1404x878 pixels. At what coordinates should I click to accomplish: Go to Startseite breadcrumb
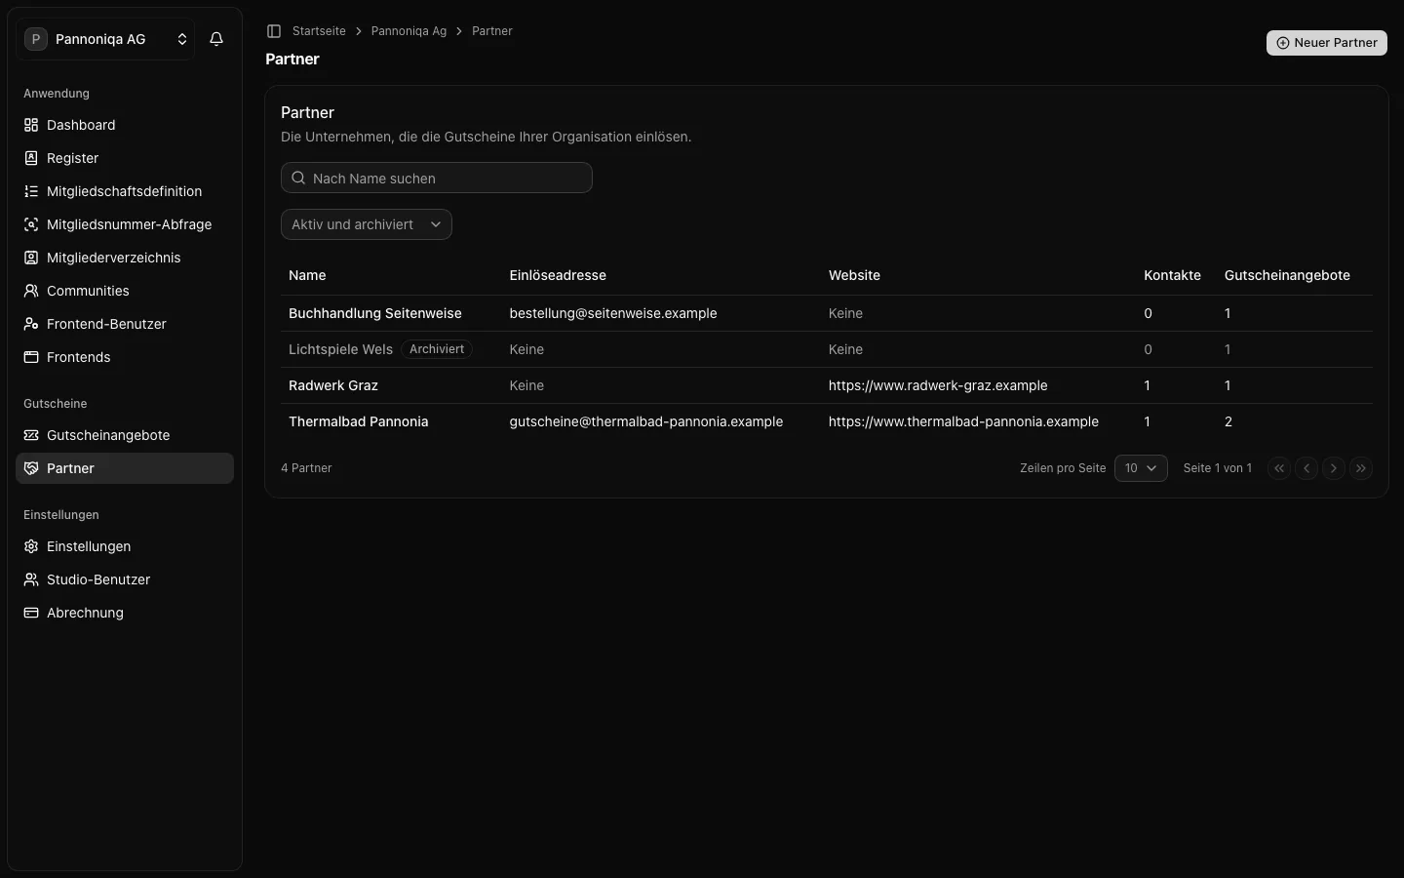pos(319,31)
